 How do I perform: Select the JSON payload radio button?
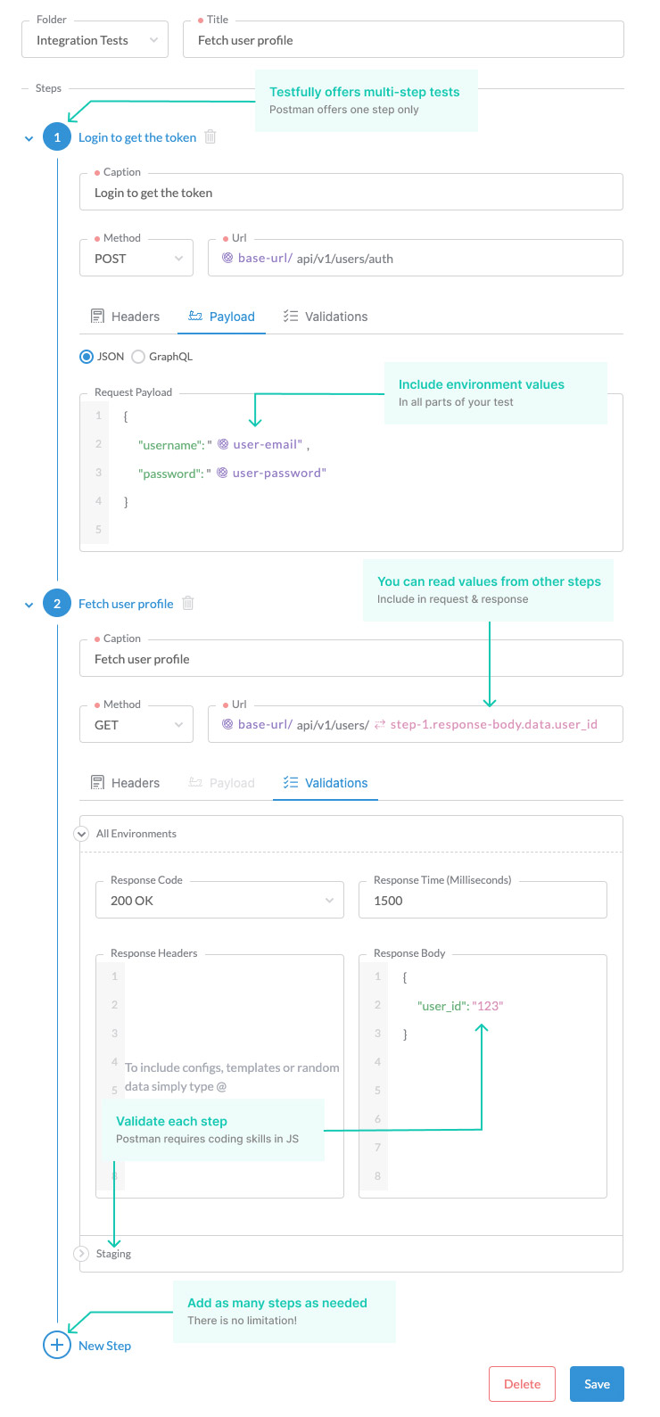87,357
